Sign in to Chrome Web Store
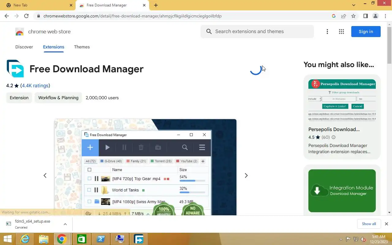Viewport: 392px width, 245px height. pyautogui.click(x=366, y=32)
